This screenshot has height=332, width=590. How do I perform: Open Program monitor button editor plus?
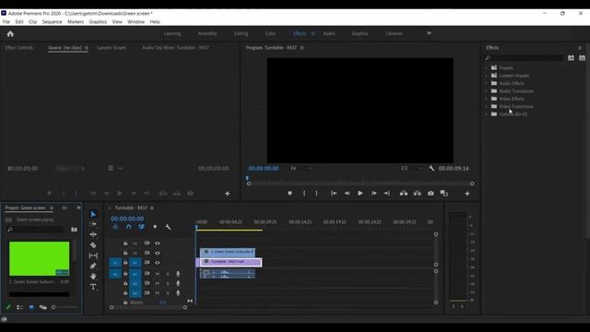(467, 194)
